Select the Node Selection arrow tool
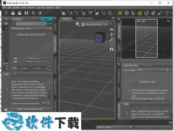 click(133, 13)
